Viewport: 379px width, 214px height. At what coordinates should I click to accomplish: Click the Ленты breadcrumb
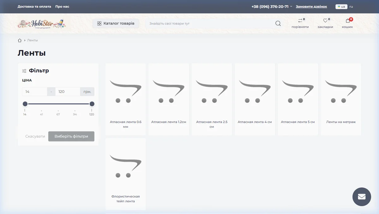[33, 40]
